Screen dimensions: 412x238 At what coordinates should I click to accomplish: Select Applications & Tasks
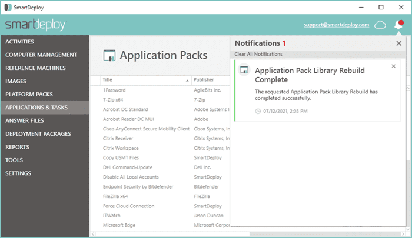pyautogui.click(x=45, y=108)
